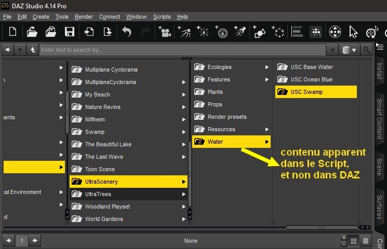Create a new primitive
This screenshot has height=249, width=387.
point(259,32)
